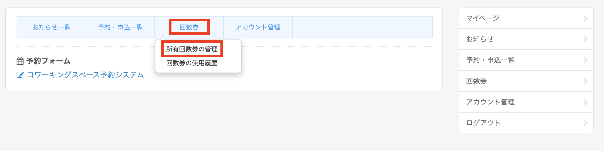Choose 回数券の使用履歴 menu entry

[192, 63]
